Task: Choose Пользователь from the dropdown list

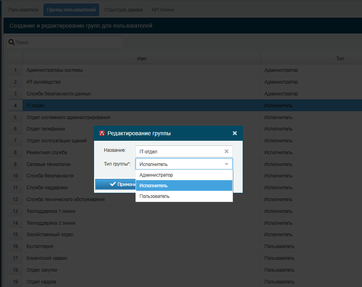Action: point(184,196)
